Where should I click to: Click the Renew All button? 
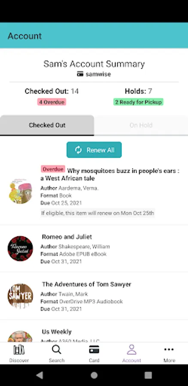[94, 150]
